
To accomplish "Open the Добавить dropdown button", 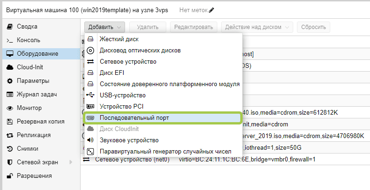I will [x=104, y=27].
